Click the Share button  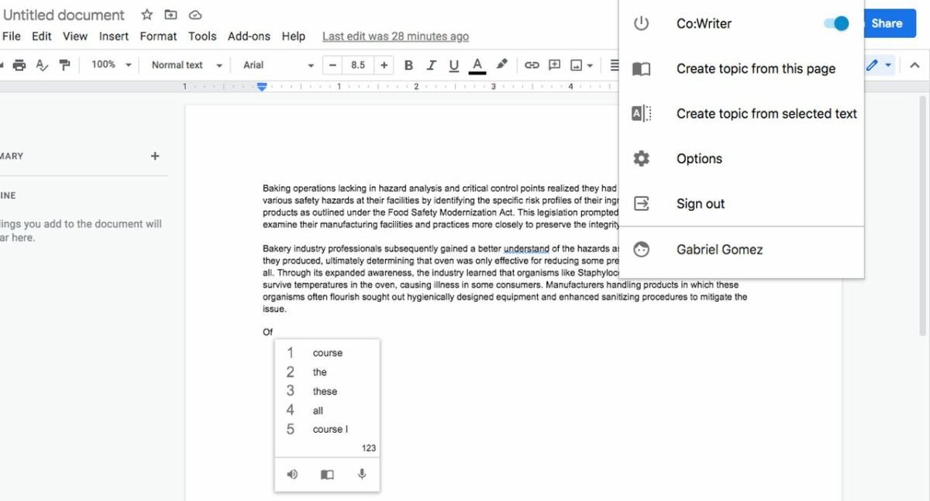tap(890, 23)
